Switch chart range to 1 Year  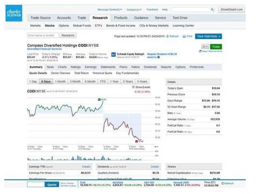(115, 81)
